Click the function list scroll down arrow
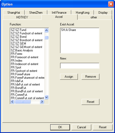 46,97
